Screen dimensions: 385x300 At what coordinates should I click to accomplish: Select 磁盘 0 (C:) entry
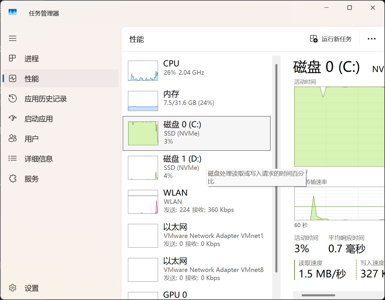tap(197, 133)
